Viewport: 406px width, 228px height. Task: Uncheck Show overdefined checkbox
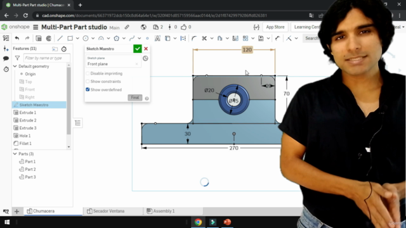pos(88,89)
